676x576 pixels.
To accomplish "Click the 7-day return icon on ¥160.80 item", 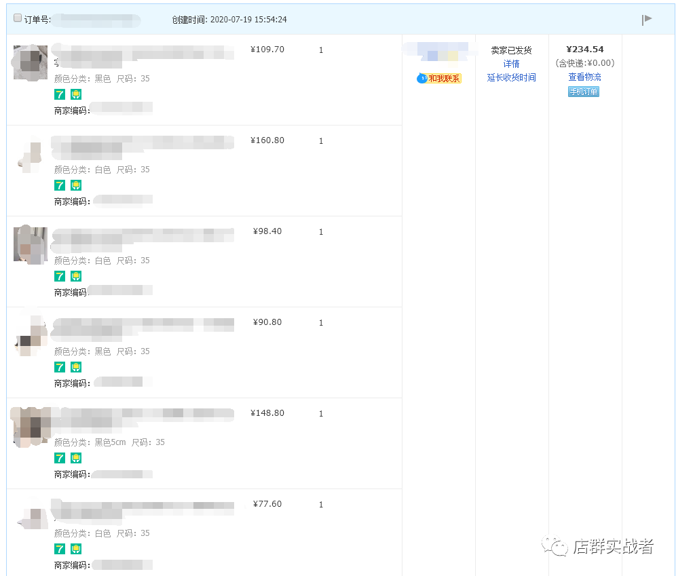I will click(59, 185).
